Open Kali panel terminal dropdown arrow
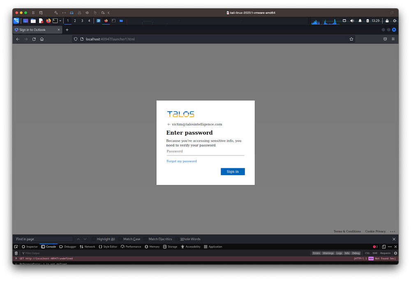The height and width of the screenshot is (281, 411). (60, 21)
